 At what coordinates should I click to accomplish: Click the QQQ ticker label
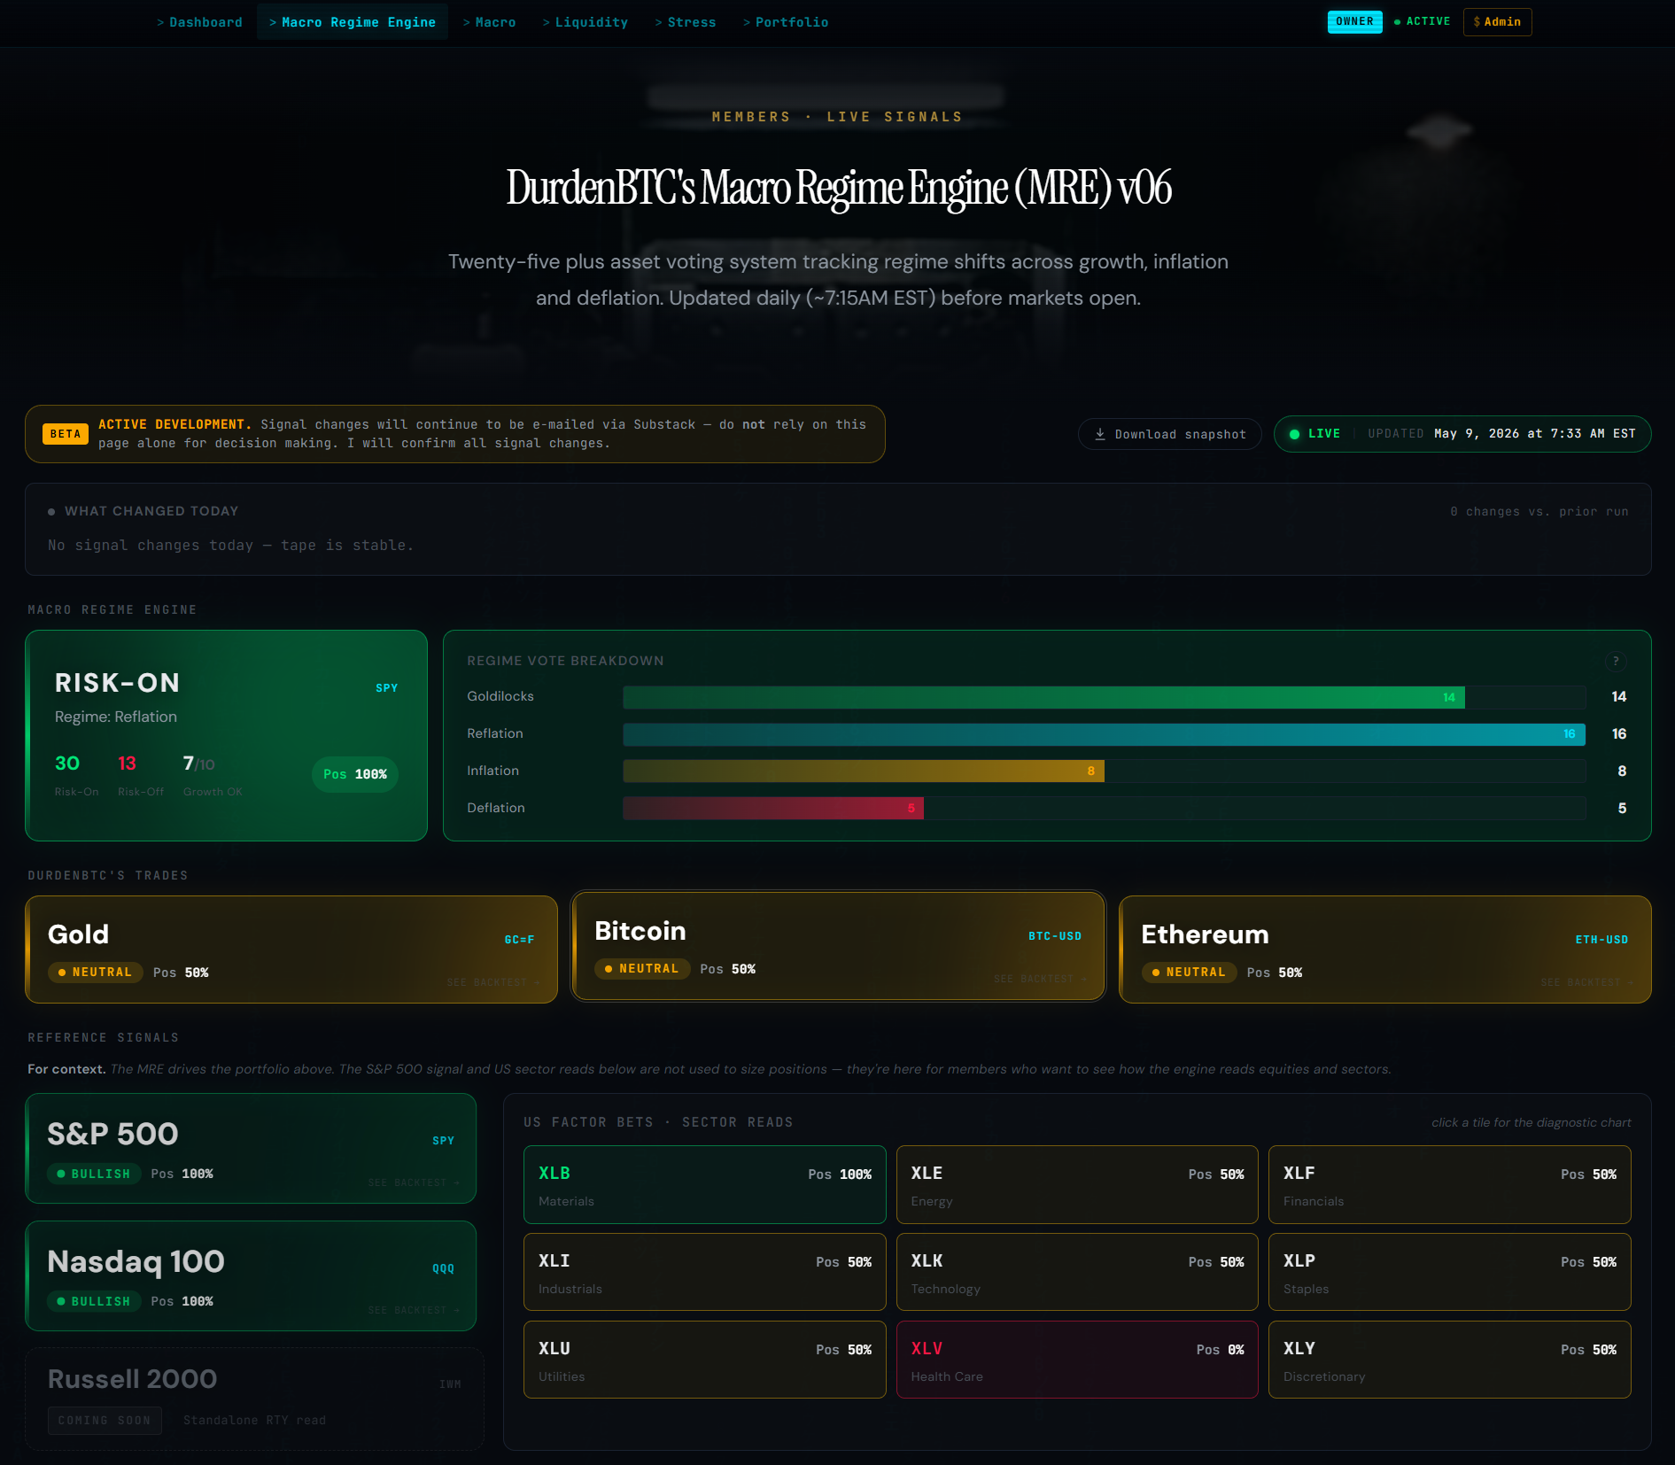click(443, 1268)
